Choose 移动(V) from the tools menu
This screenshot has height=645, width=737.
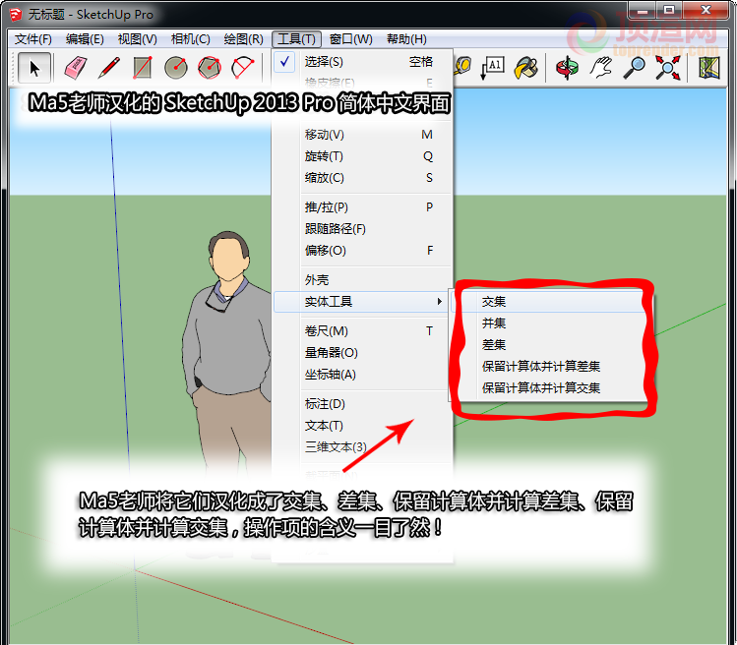[362, 135]
